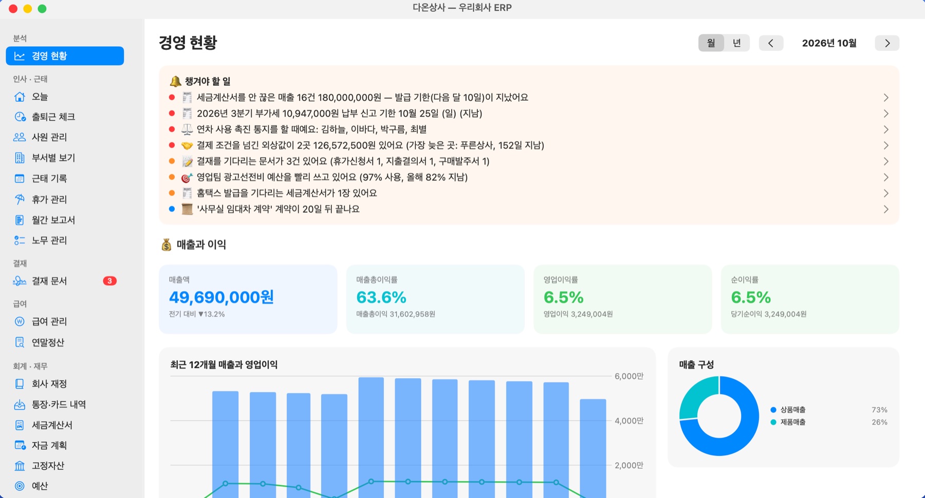
Task: Open 회사 재정 book icon
Action: pyautogui.click(x=20, y=384)
